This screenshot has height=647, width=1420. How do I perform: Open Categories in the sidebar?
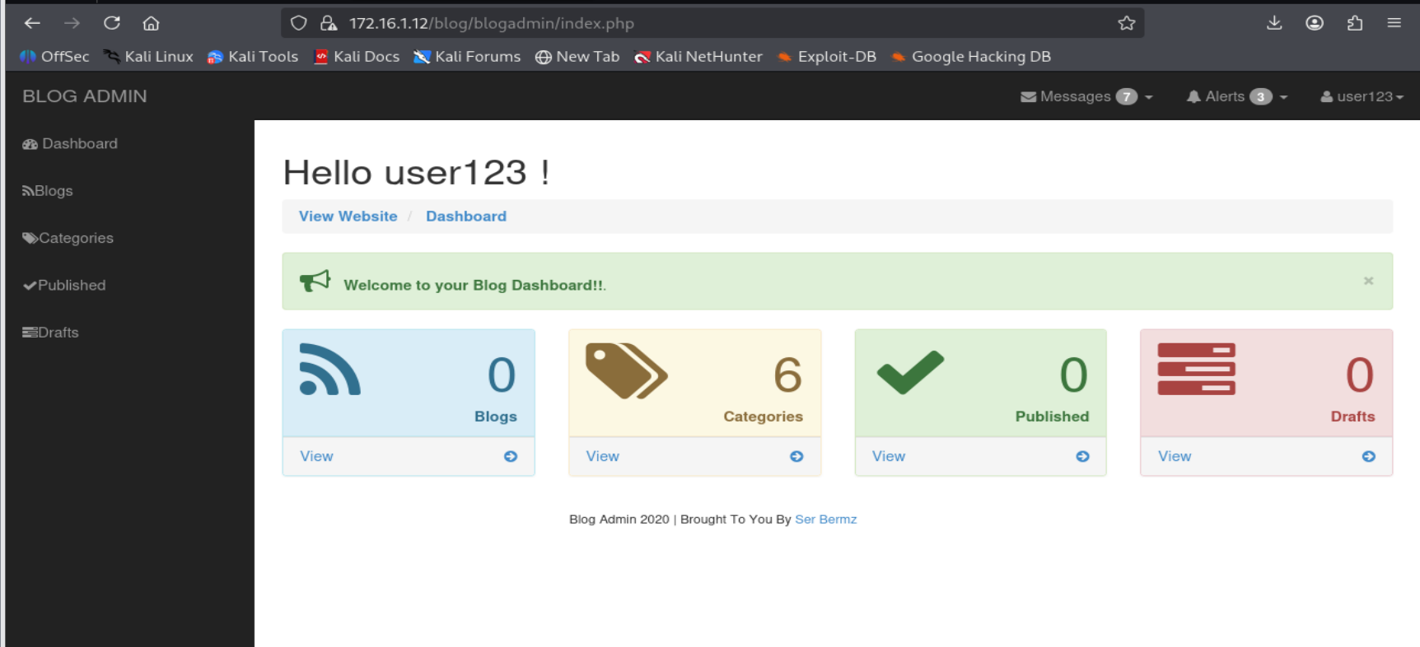[68, 238]
